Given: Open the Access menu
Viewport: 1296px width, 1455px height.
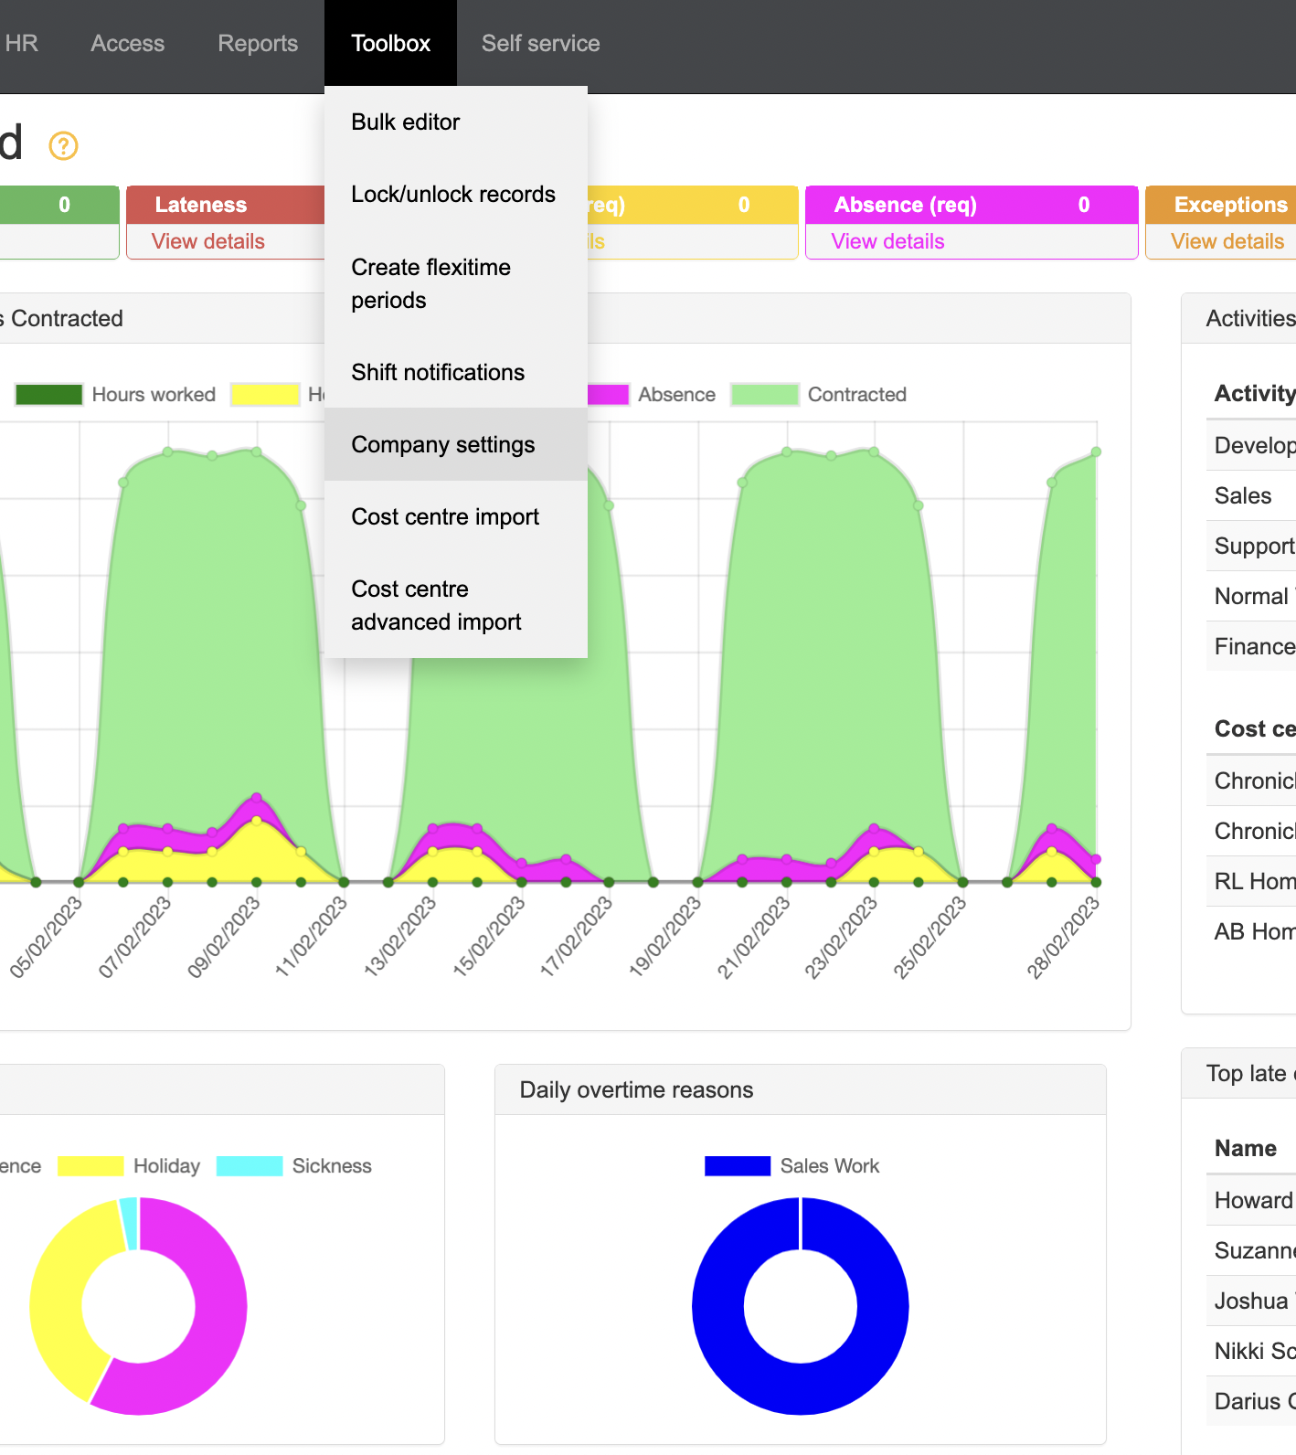Looking at the screenshot, I should [x=128, y=43].
